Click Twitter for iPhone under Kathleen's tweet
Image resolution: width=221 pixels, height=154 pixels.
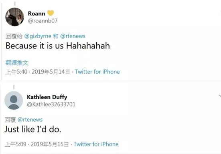pos(96,144)
